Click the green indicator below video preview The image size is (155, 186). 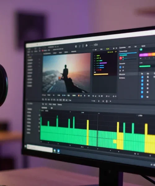[x=74, y=95]
